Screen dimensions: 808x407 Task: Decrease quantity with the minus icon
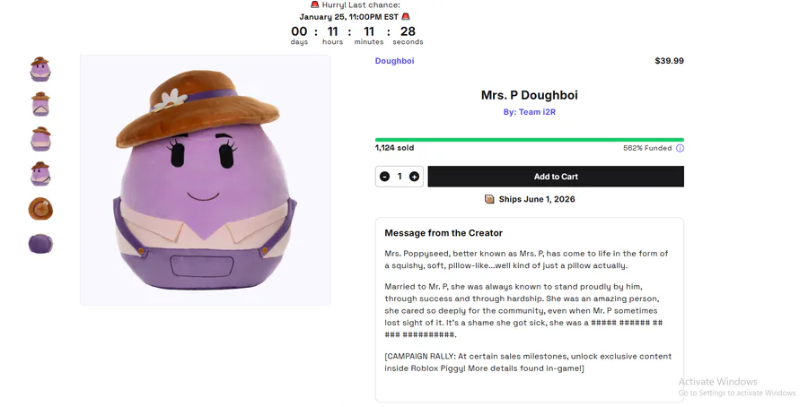pyautogui.click(x=384, y=177)
